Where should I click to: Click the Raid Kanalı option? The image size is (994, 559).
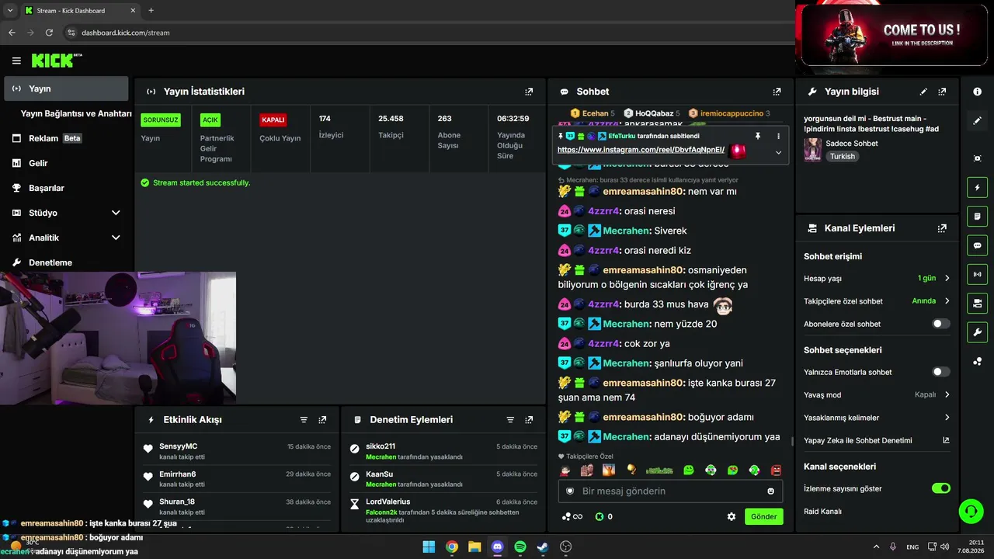[822, 512]
